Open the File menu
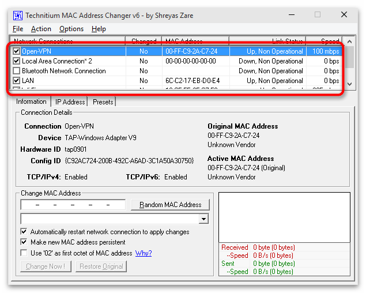Viewport: 366px width, 293px height. (18, 29)
